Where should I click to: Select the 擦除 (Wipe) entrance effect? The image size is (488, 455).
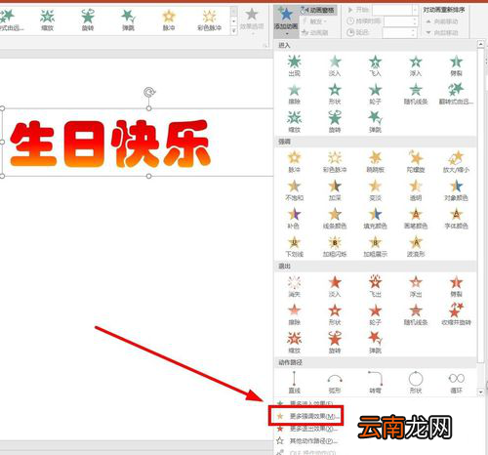point(294,94)
